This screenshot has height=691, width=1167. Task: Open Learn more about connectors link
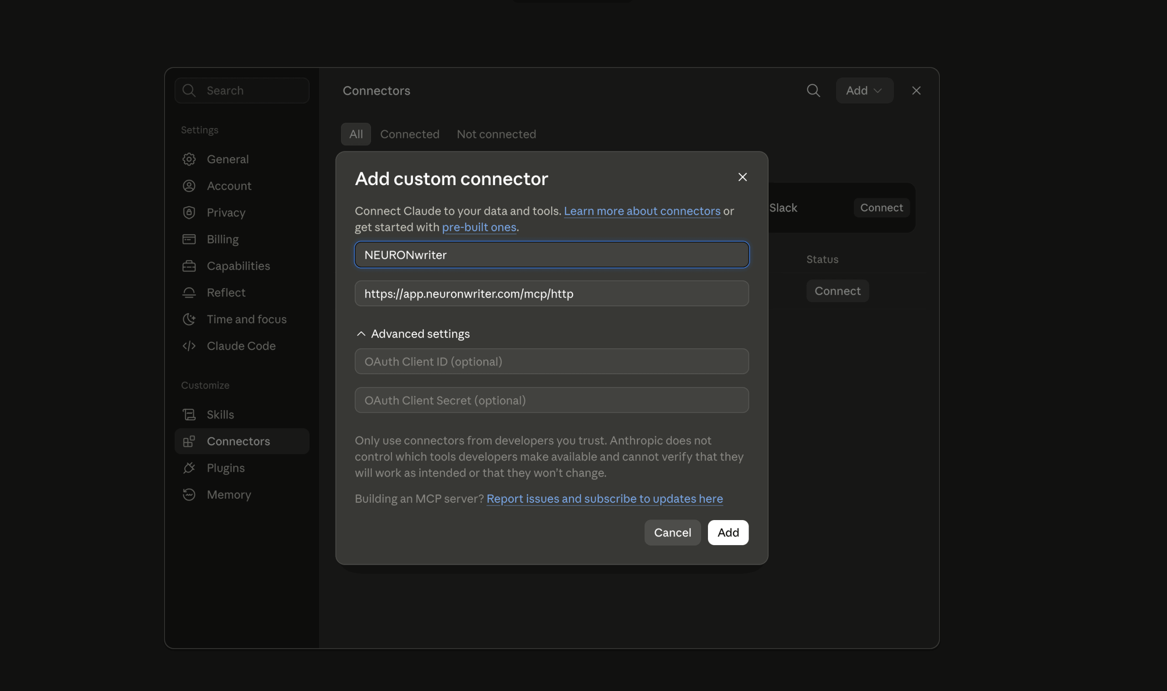pyautogui.click(x=642, y=211)
